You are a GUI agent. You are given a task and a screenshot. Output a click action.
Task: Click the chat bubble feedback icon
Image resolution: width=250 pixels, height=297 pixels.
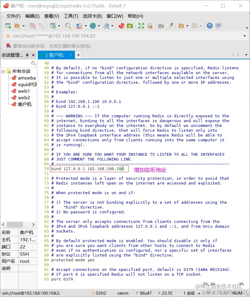(218, 26)
